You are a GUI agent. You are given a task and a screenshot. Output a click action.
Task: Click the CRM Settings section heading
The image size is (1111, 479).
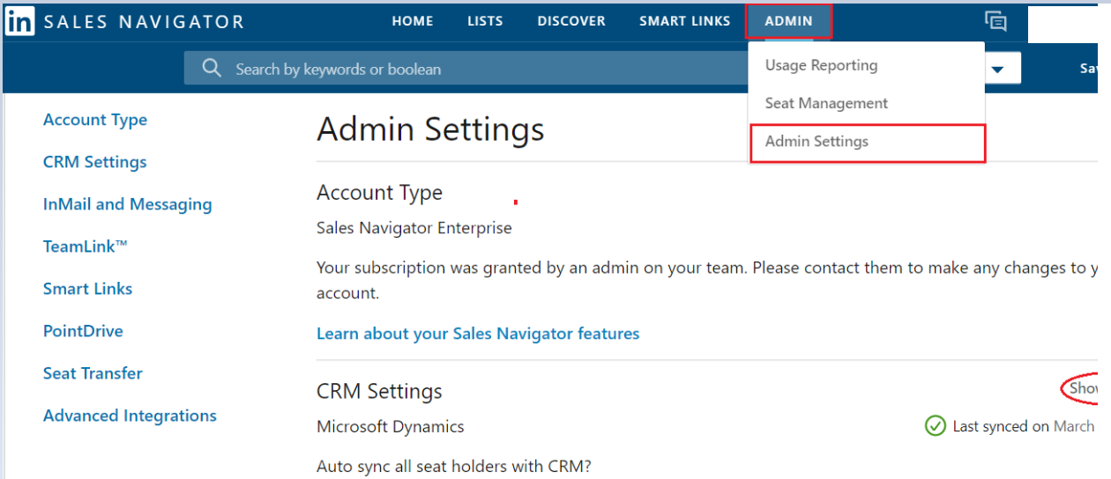(379, 391)
